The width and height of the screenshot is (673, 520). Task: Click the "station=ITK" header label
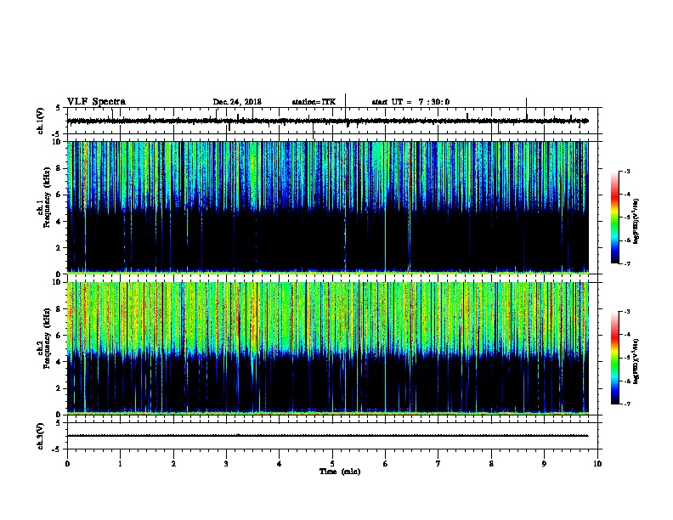coord(314,102)
